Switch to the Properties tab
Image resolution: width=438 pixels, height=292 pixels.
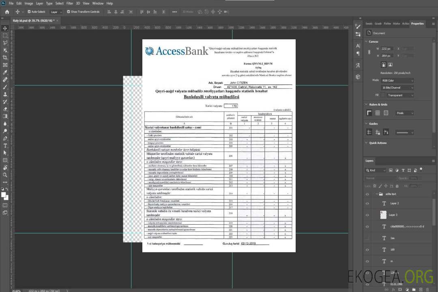click(417, 24)
